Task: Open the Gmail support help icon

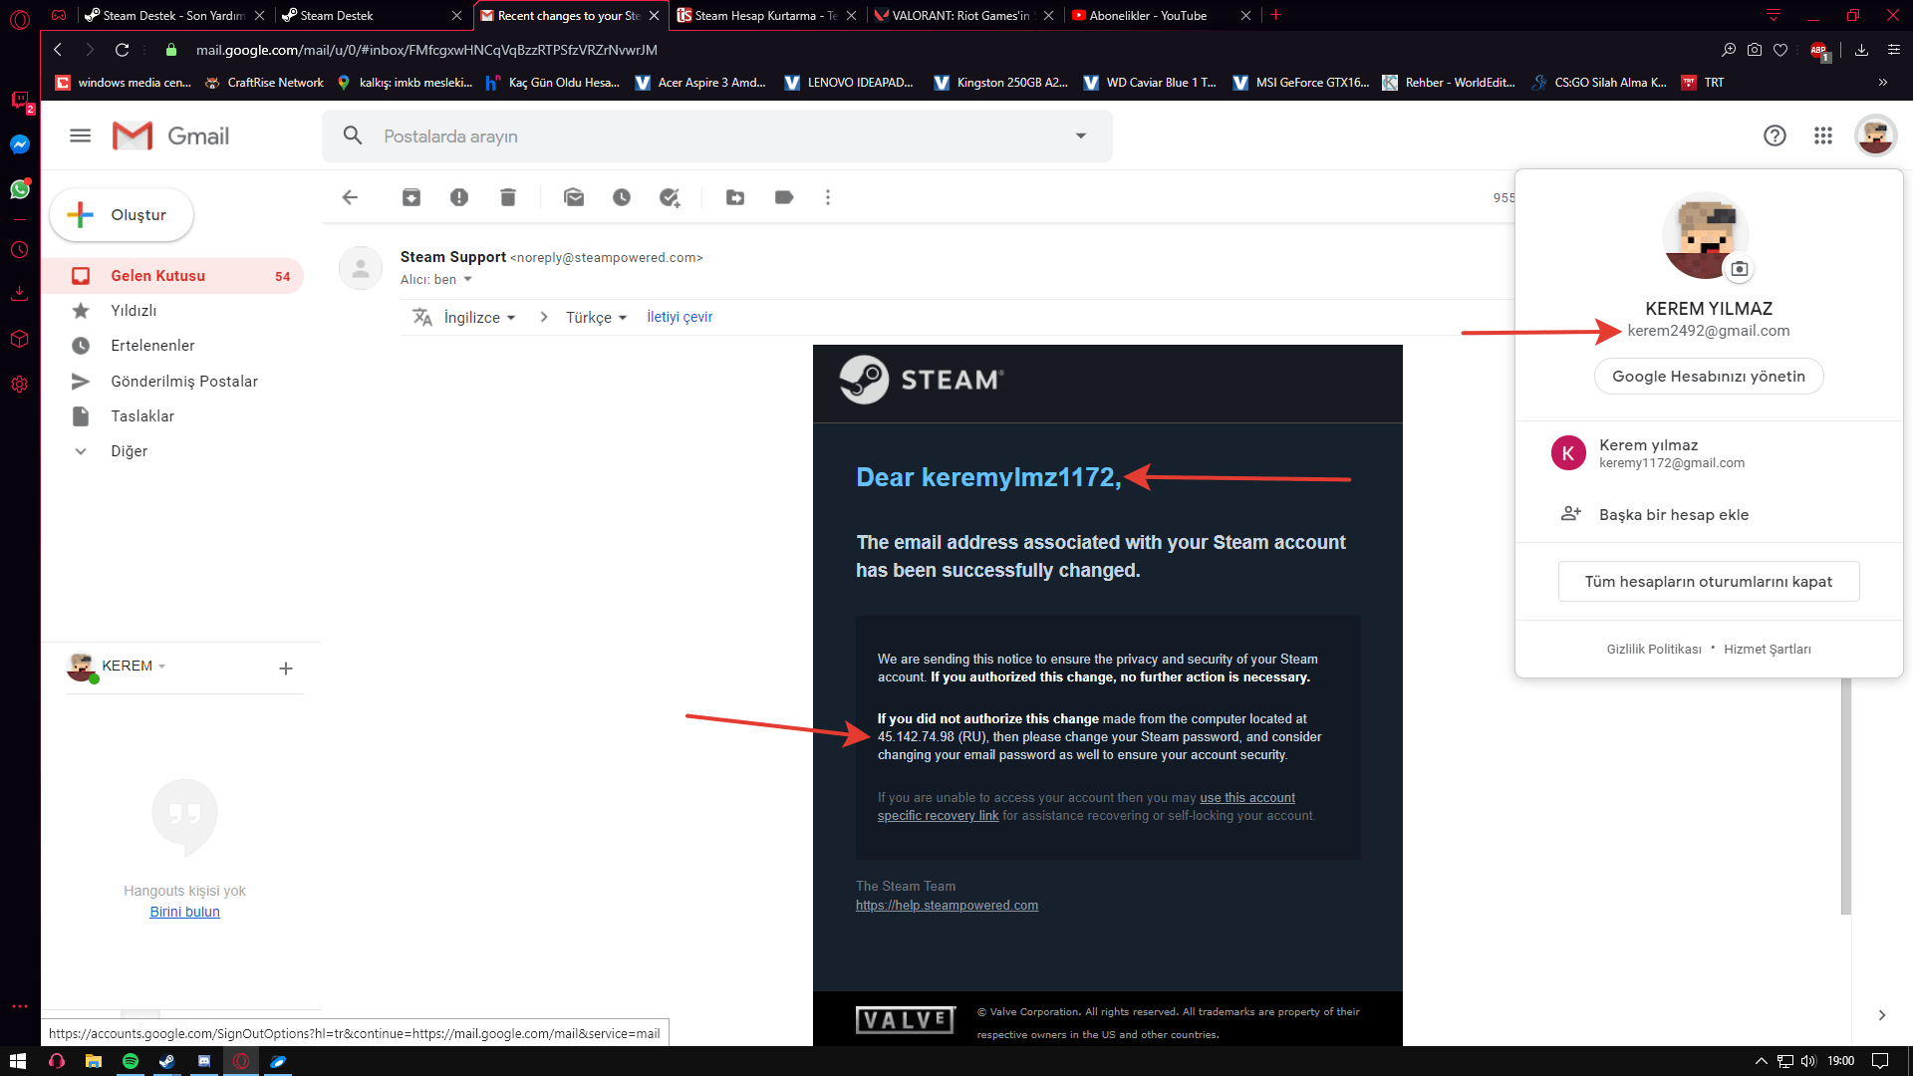Action: click(x=1775, y=135)
